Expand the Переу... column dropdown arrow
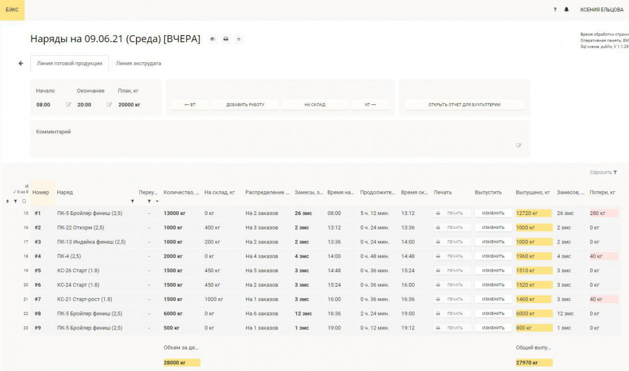 pos(157,201)
